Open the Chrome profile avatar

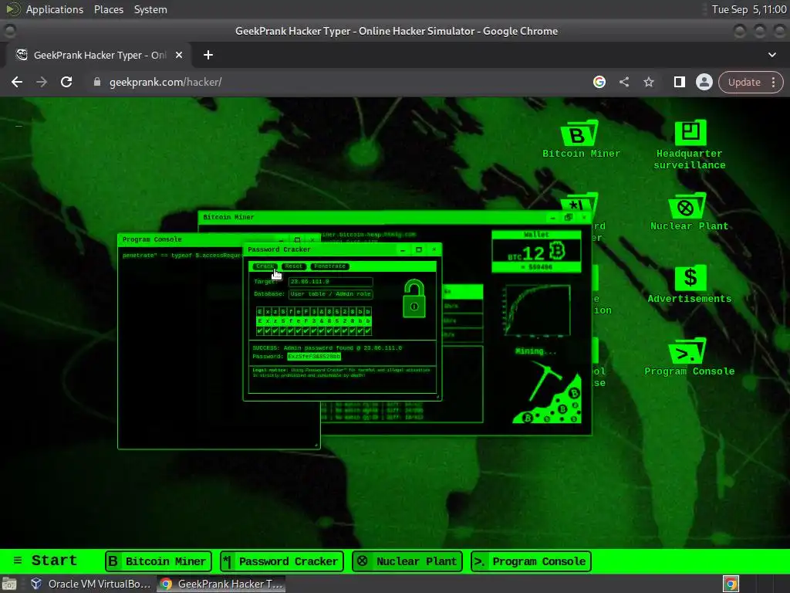pyautogui.click(x=704, y=82)
